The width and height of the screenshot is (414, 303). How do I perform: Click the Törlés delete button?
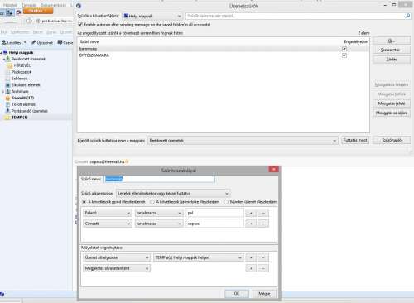392,60
